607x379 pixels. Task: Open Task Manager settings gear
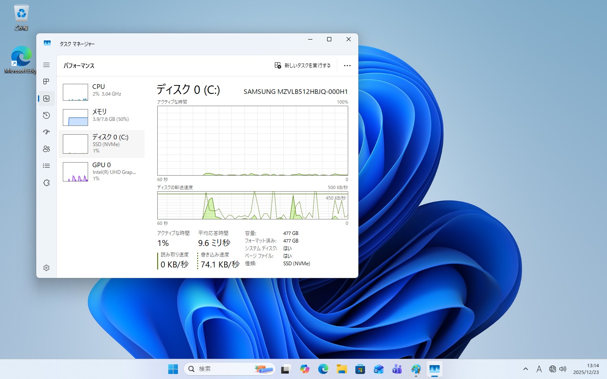pos(46,268)
